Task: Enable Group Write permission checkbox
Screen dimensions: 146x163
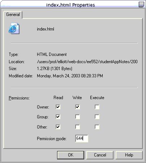Action: coord(77,117)
